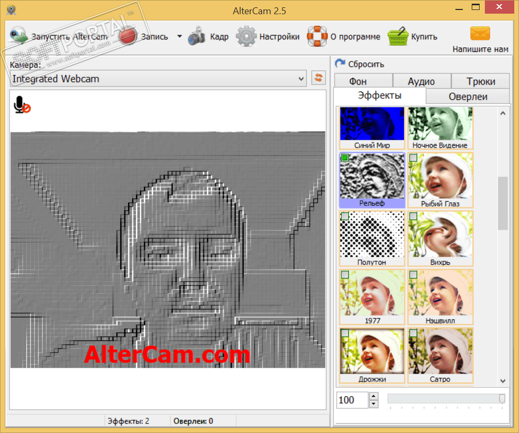Viewport: 519px width, 433px height.
Task: Close the AlterCam 2.5 window
Action: pos(499,7)
